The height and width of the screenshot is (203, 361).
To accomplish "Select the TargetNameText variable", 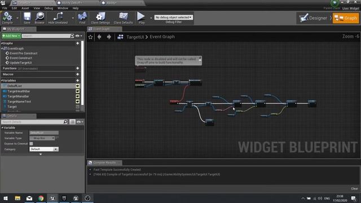I will pyautogui.click(x=19, y=101).
